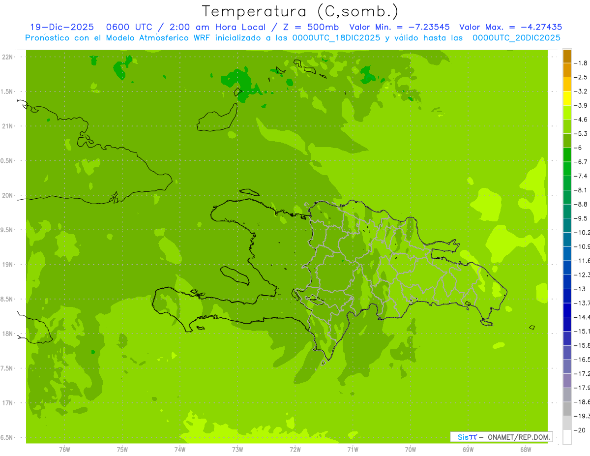This screenshot has width=590, height=456.
Task: Click the '69W' longitude label
Action: [468, 450]
